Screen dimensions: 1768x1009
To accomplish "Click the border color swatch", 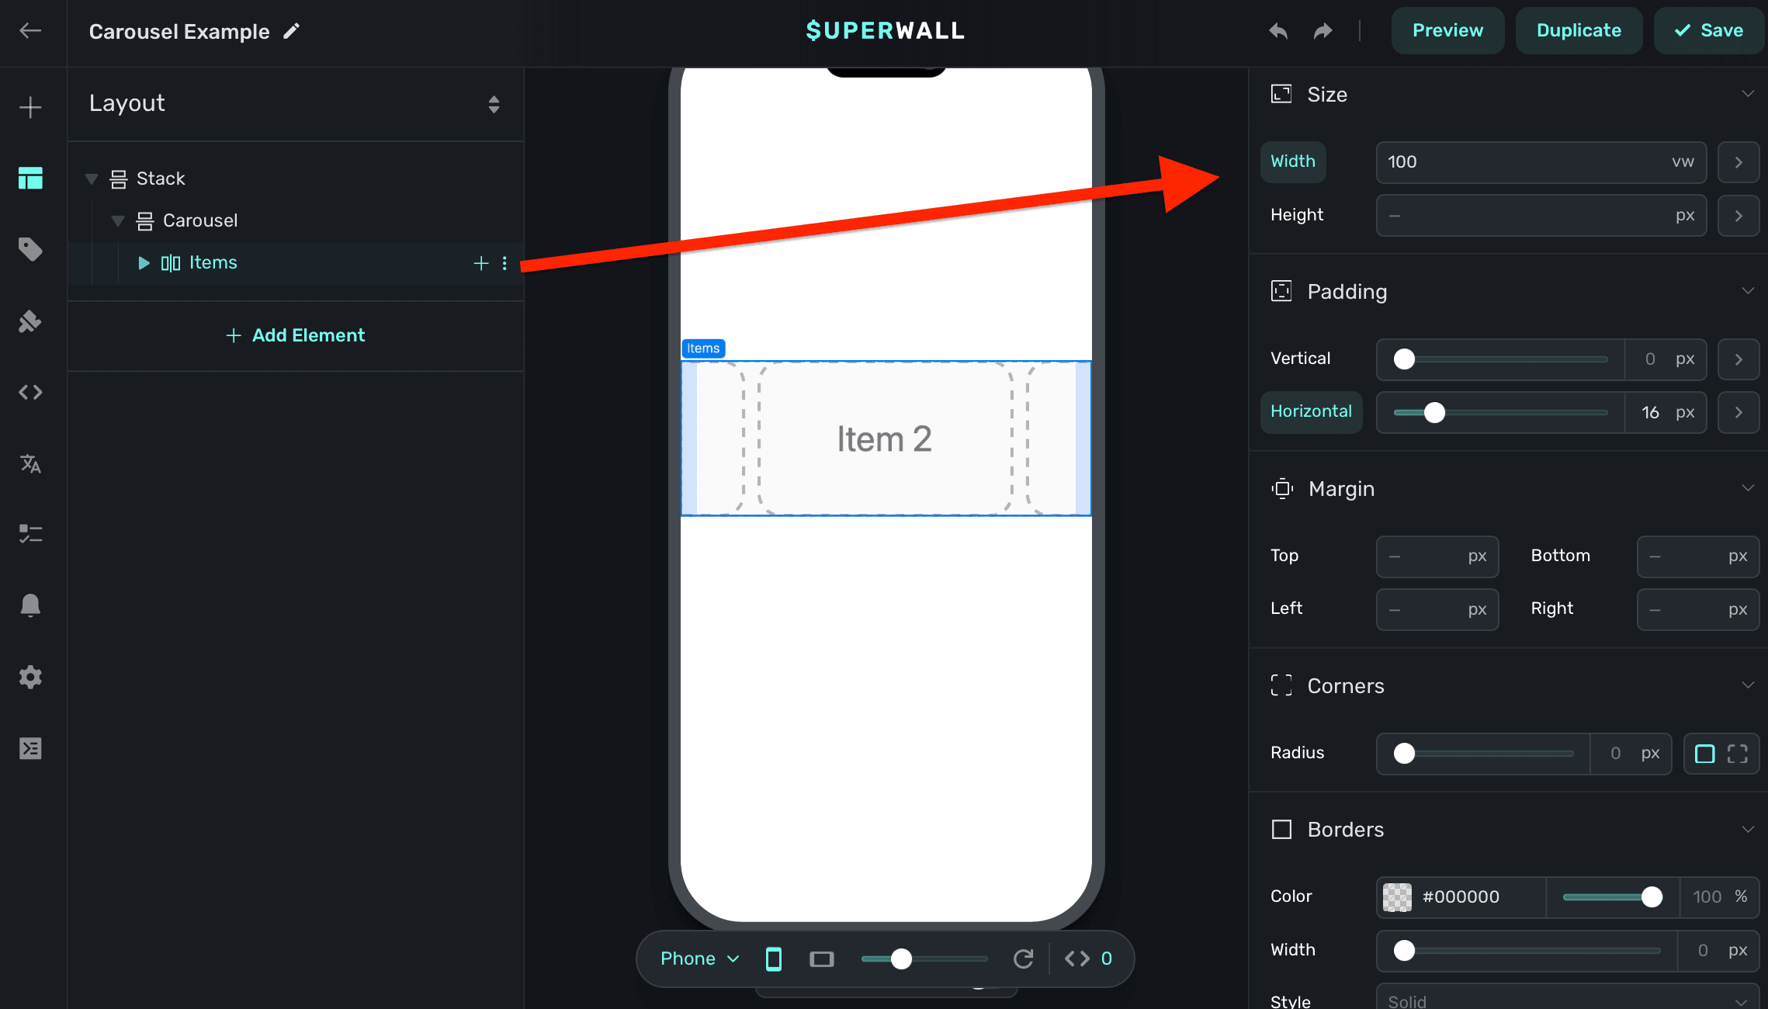I will coord(1397,897).
